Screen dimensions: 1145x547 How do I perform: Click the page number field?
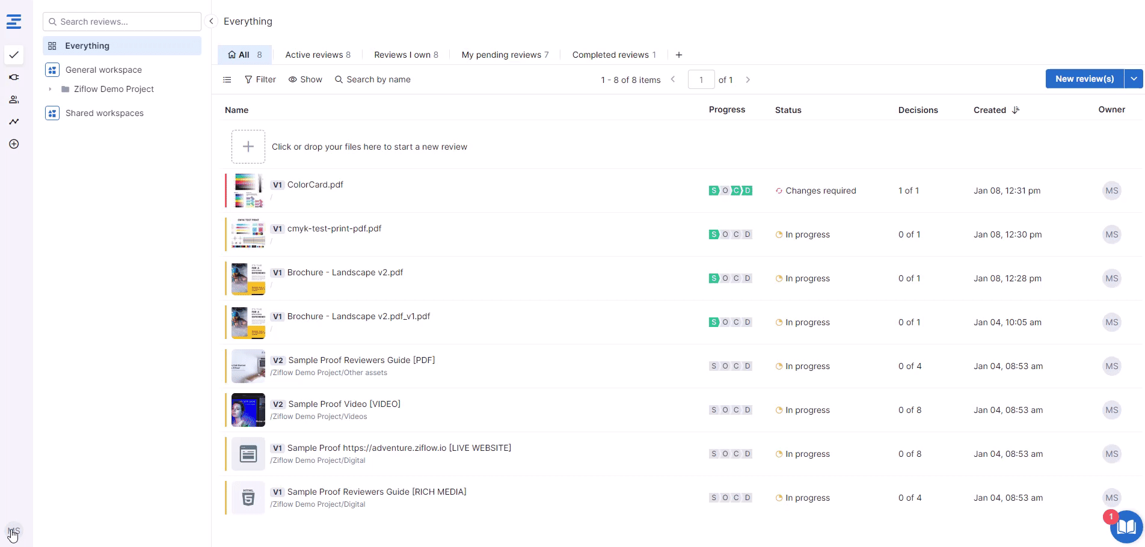coord(701,79)
